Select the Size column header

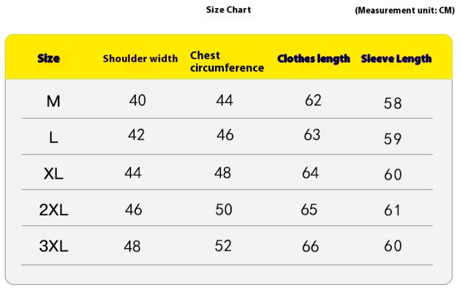pyautogui.click(x=49, y=58)
